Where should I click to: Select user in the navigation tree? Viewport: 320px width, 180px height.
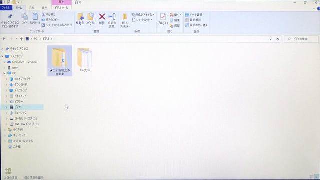(x=13, y=68)
